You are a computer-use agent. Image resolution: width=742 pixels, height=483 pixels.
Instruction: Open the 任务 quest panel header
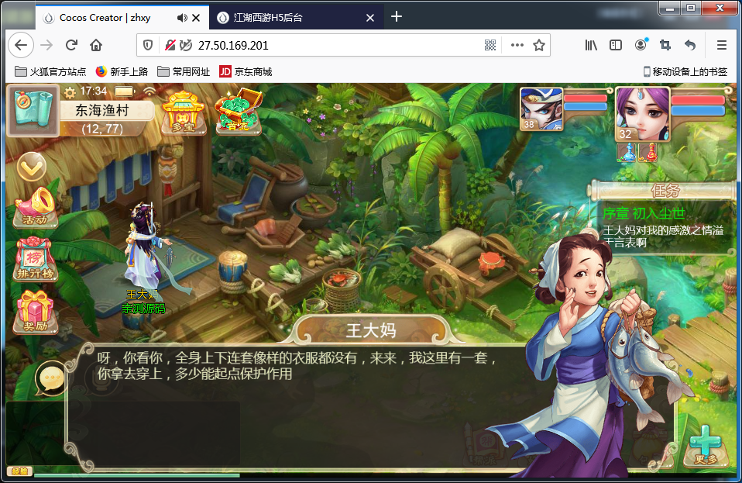(664, 191)
